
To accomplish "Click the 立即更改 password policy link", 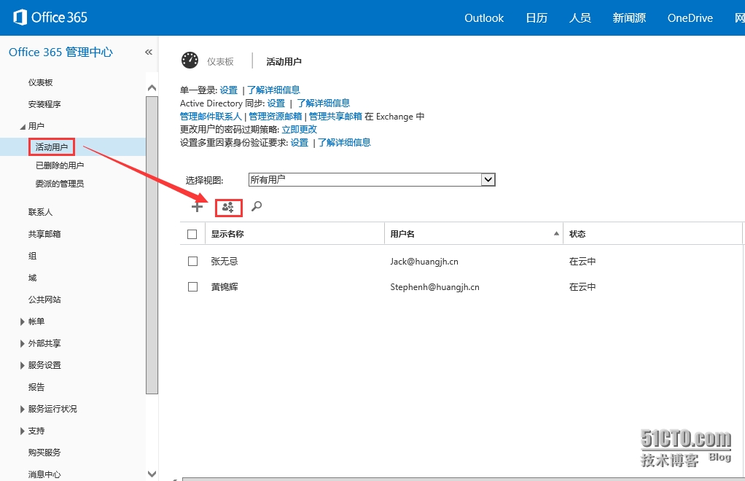I will click(x=299, y=130).
